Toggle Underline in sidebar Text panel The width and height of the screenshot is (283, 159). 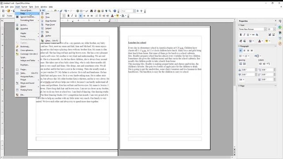248,34
